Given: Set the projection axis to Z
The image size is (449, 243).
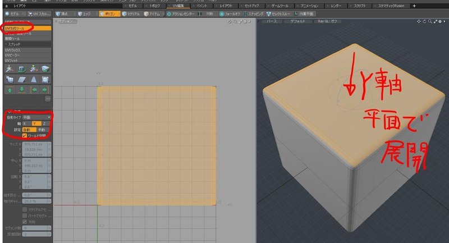Looking at the screenshot, I should tap(46, 123).
